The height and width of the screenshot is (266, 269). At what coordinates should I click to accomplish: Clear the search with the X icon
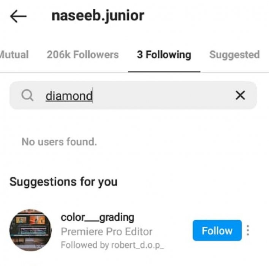coord(240,95)
